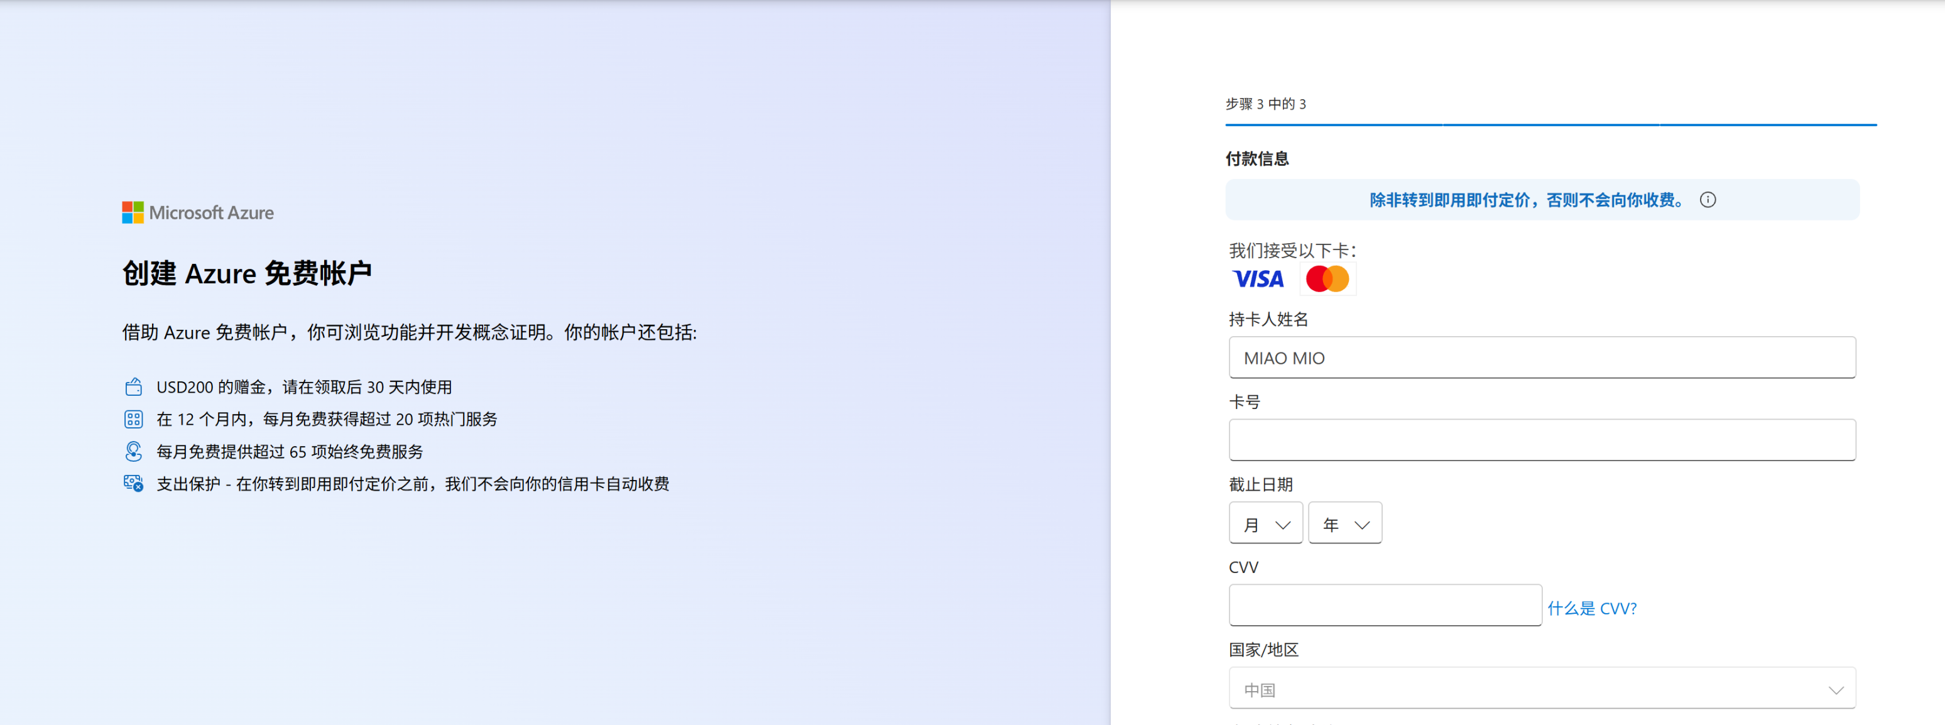Viewport: 1945px width, 725px height.
Task: Click the 付款信息 section heading
Action: (x=1257, y=158)
